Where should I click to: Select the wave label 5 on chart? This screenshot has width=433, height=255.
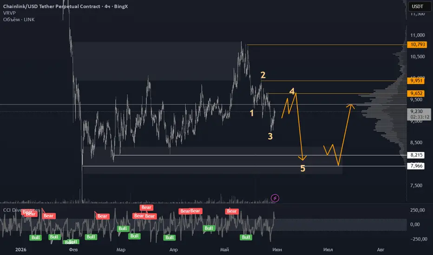pyautogui.click(x=302, y=168)
